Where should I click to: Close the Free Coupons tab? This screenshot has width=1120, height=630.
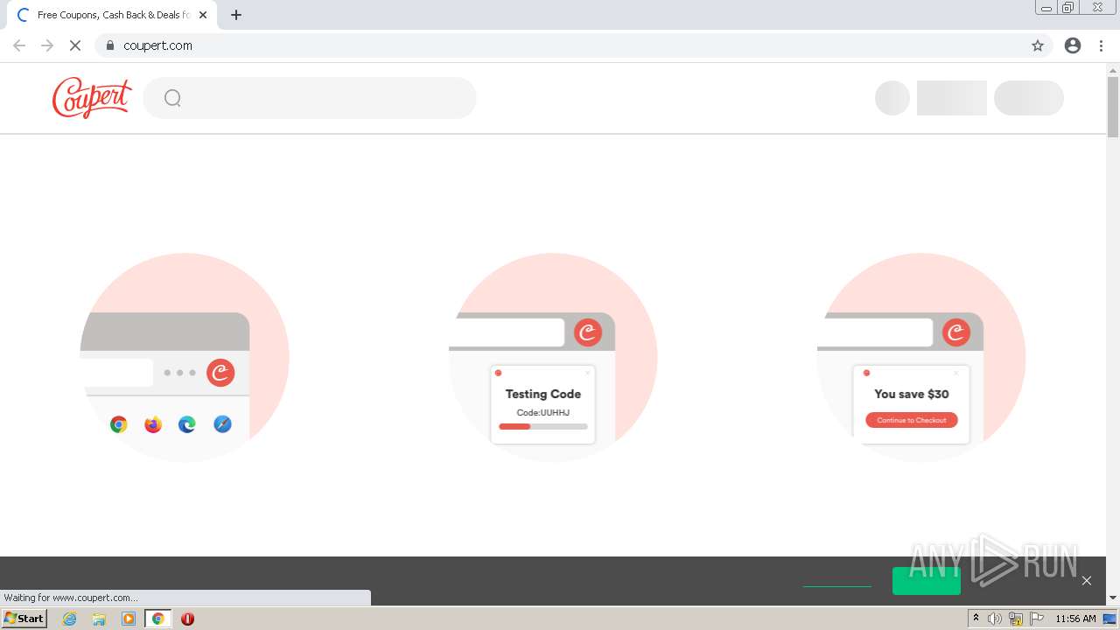point(203,15)
